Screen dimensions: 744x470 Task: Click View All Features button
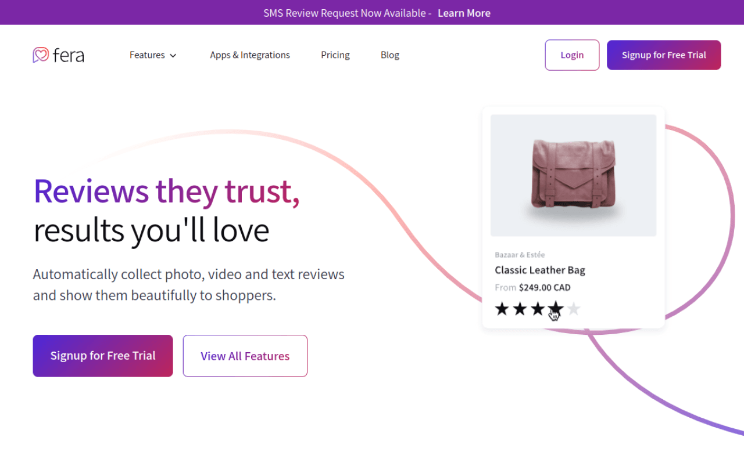[x=245, y=356]
